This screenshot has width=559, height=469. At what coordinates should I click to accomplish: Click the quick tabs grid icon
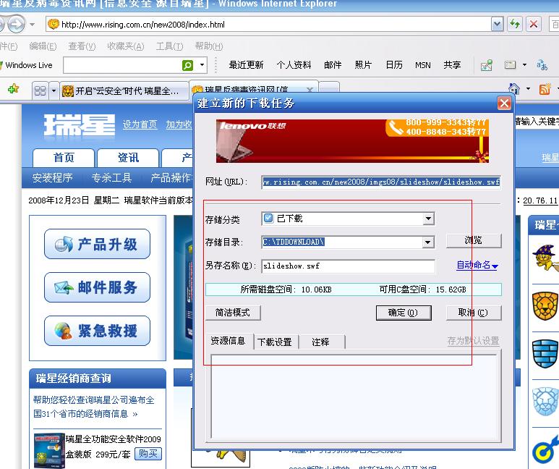[x=40, y=90]
